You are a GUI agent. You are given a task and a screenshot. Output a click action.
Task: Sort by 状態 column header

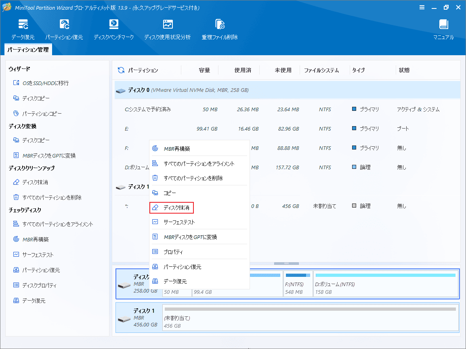(404, 70)
